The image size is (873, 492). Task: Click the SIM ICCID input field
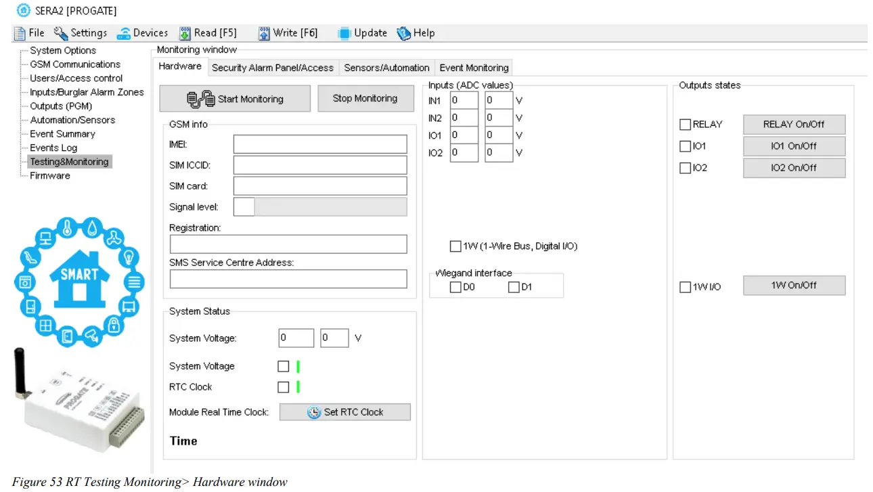coord(320,165)
